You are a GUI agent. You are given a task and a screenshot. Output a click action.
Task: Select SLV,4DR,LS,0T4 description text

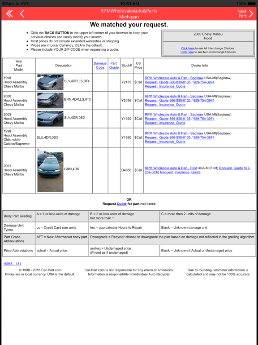(77, 81)
